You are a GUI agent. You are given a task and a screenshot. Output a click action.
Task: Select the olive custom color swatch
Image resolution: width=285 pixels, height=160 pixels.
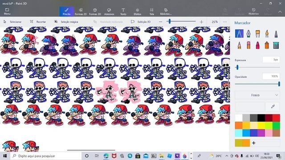[239, 143]
